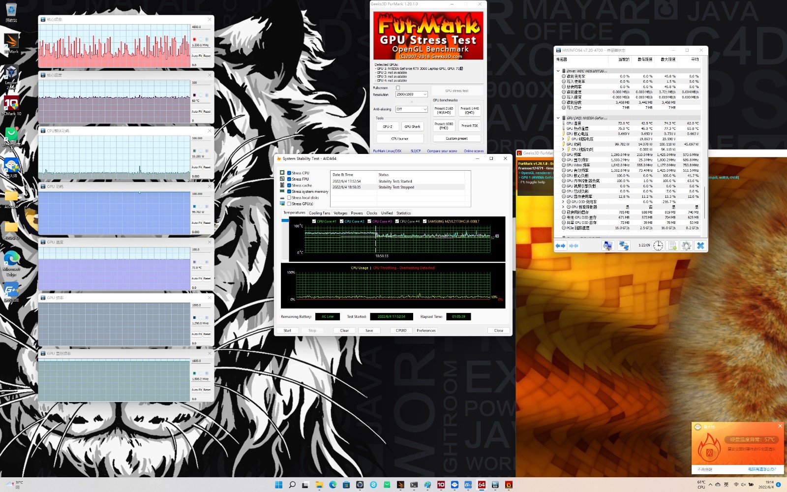Open FurMark Resolution dropdown
Image resolution: width=787 pixels, height=492 pixels.
point(412,94)
